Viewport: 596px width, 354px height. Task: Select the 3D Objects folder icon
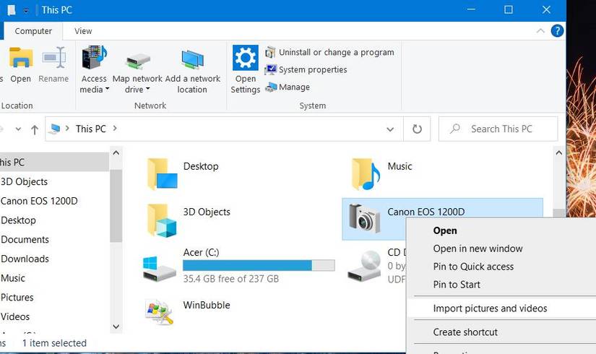(x=163, y=220)
